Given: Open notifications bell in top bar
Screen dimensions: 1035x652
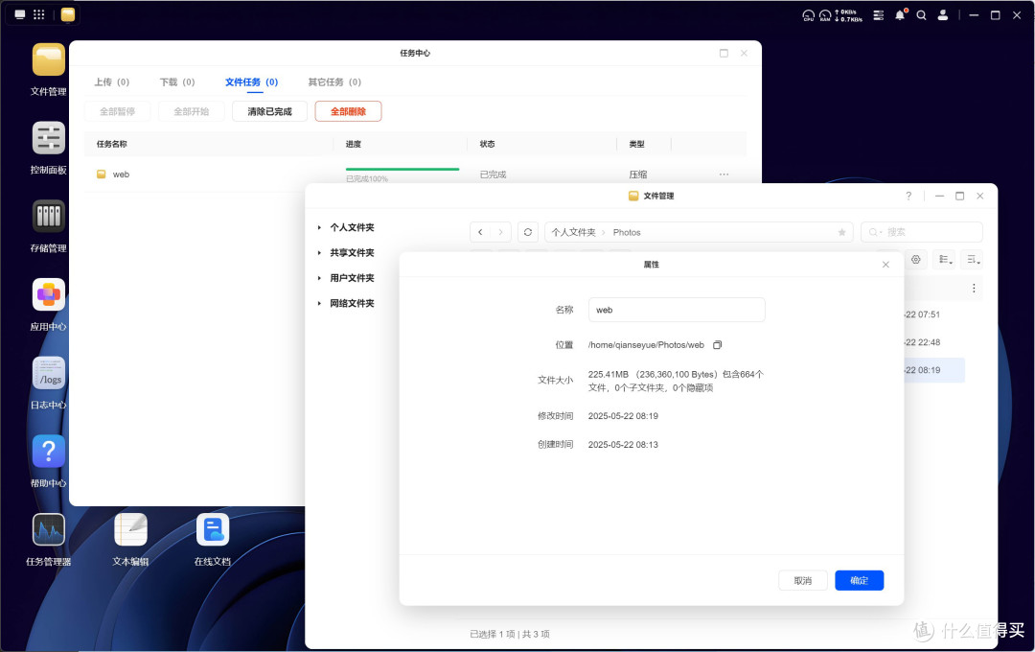Looking at the screenshot, I should coord(900,14).
